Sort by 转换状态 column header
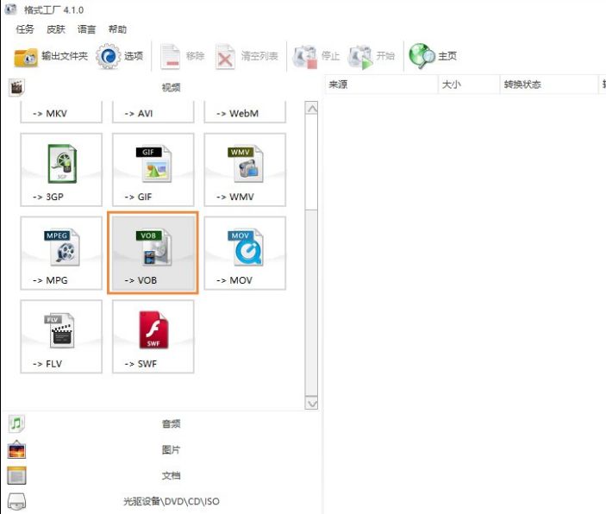 [522, 85]
